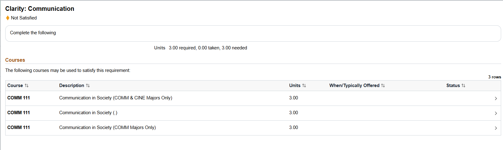The image size is (503, 150).
Task: Click the orange Not Satisfied diamond icon
Action: point(8,18)
